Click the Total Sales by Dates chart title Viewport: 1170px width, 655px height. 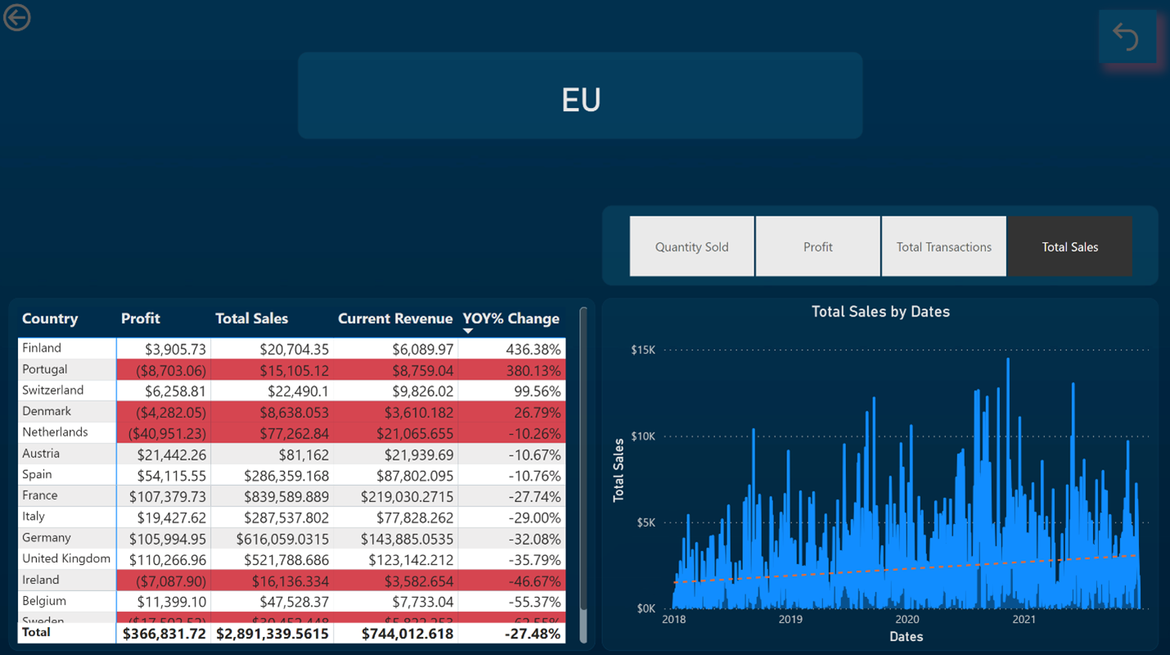point(880,312)
